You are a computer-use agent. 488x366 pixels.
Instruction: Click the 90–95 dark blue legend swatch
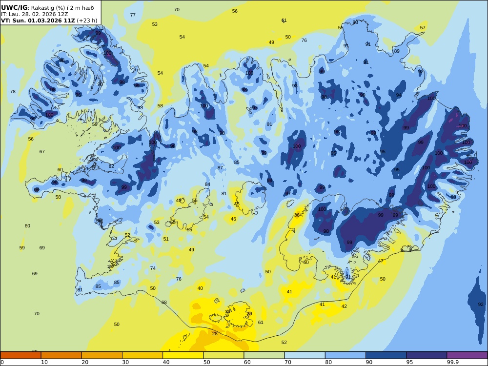(x=386, y=355)
